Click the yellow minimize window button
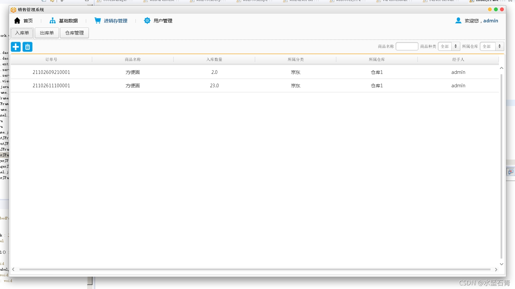Viewport: 515px width, 289px height. (490, 10)
